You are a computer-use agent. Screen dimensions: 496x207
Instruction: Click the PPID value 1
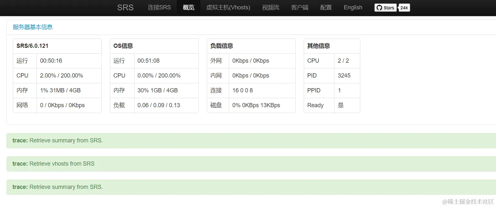click(339, 90)
